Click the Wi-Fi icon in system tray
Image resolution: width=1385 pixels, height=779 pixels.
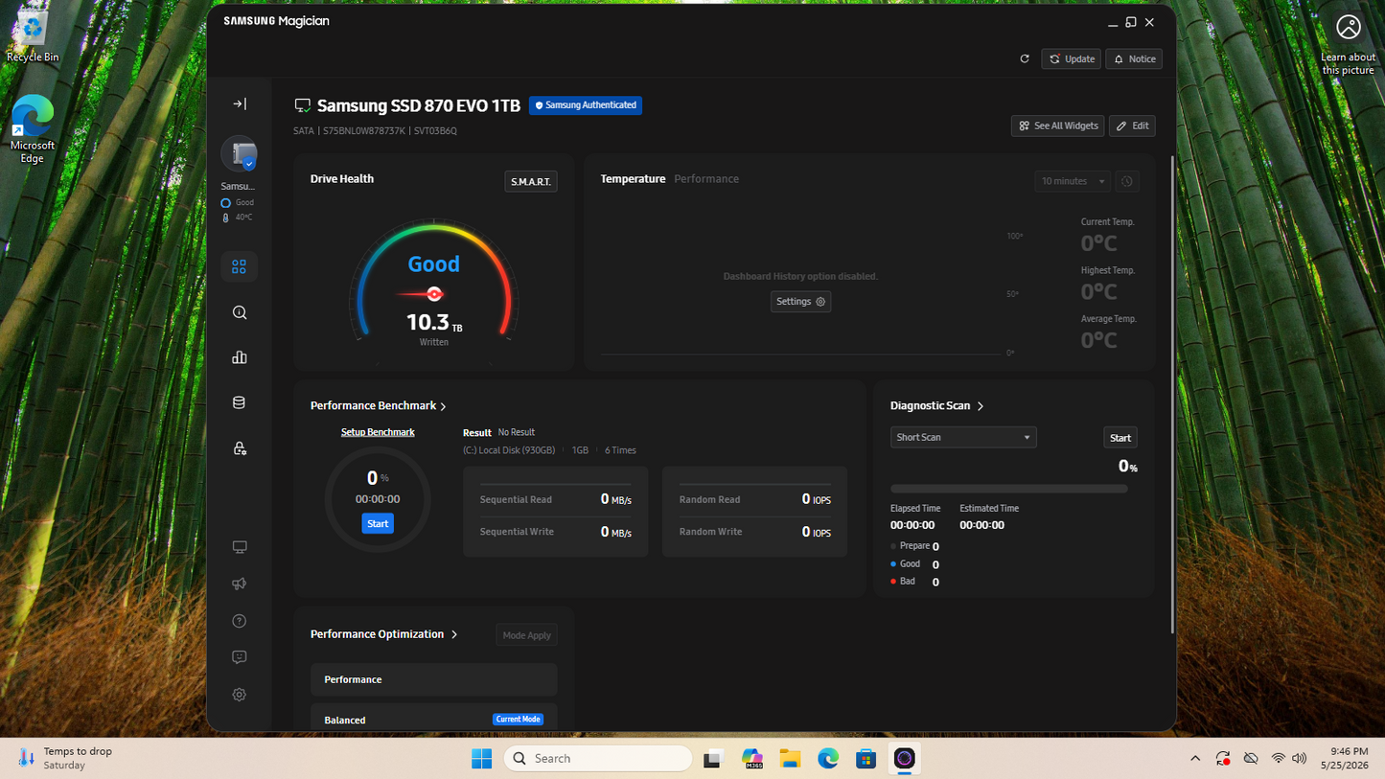1278,759
